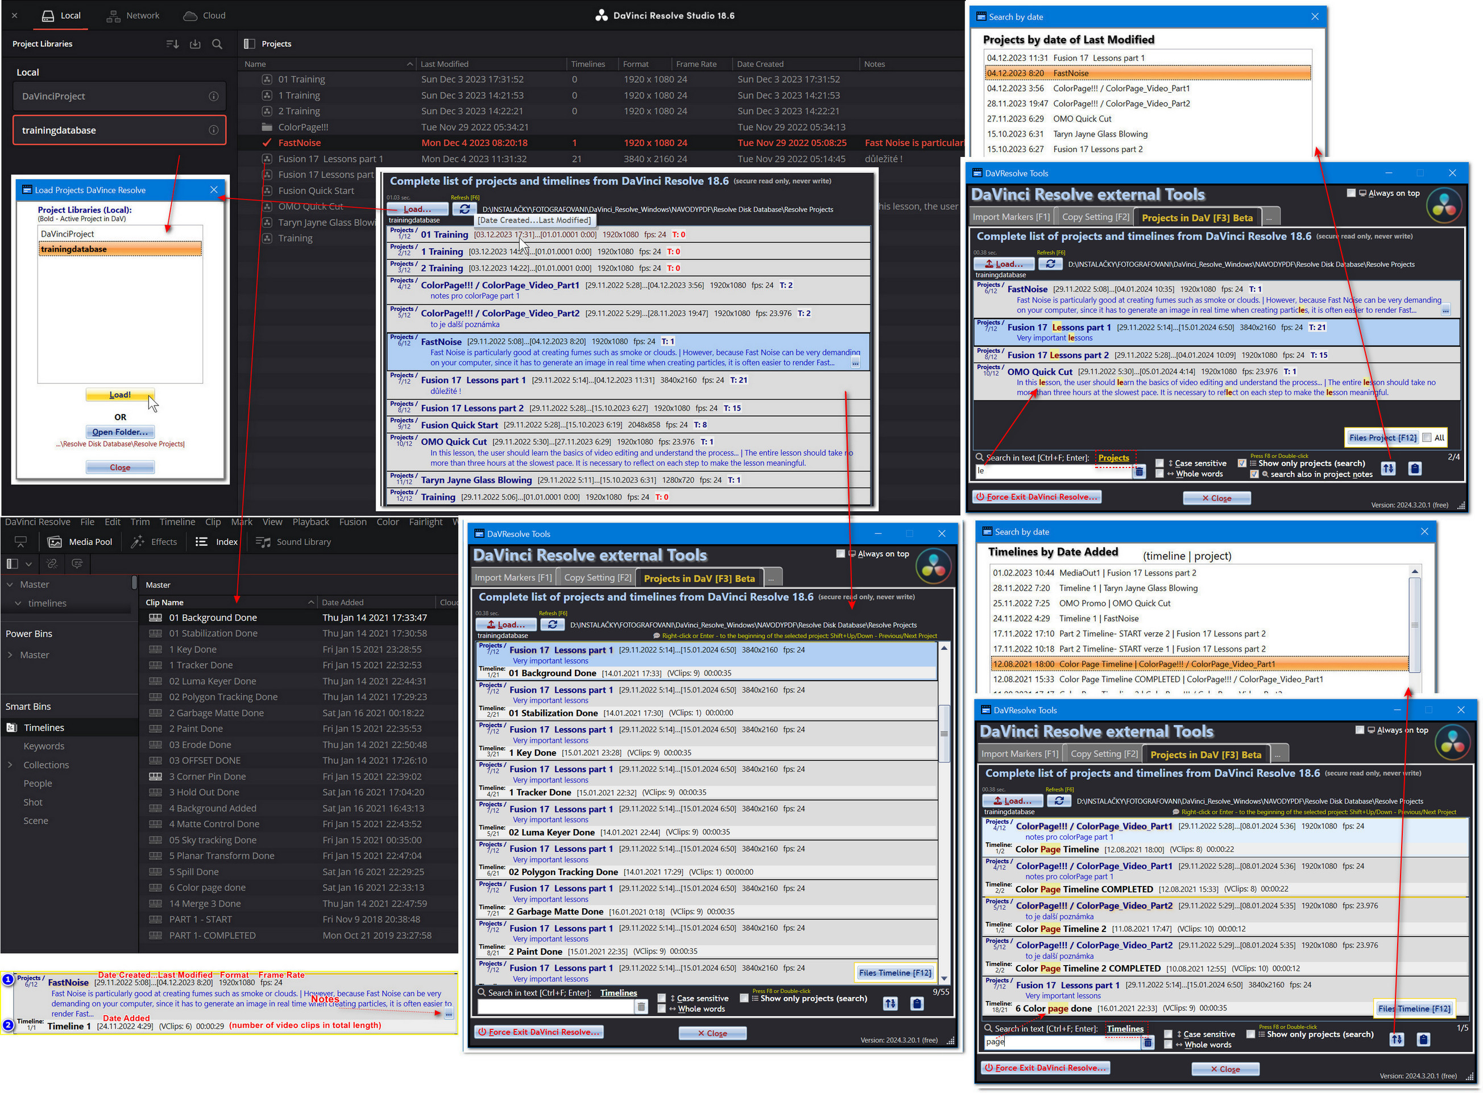This screenshot has width=1483, height=1093.
Task: Select Copy Setting [F2] tab in 'page' search window
Action: click(x=1104, y=753)
